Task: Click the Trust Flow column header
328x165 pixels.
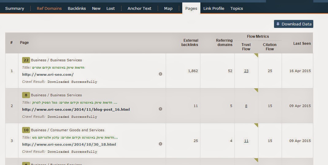Action: tap(246, 47)
